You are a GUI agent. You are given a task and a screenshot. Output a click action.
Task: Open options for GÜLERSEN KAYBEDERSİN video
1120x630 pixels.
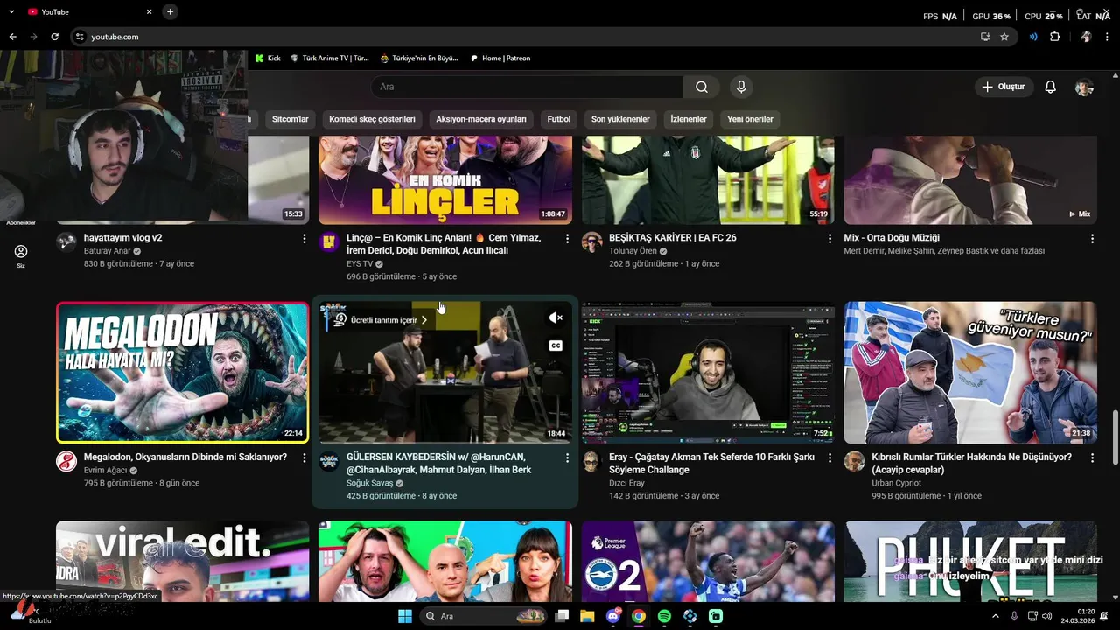click(x=567, y=458)
